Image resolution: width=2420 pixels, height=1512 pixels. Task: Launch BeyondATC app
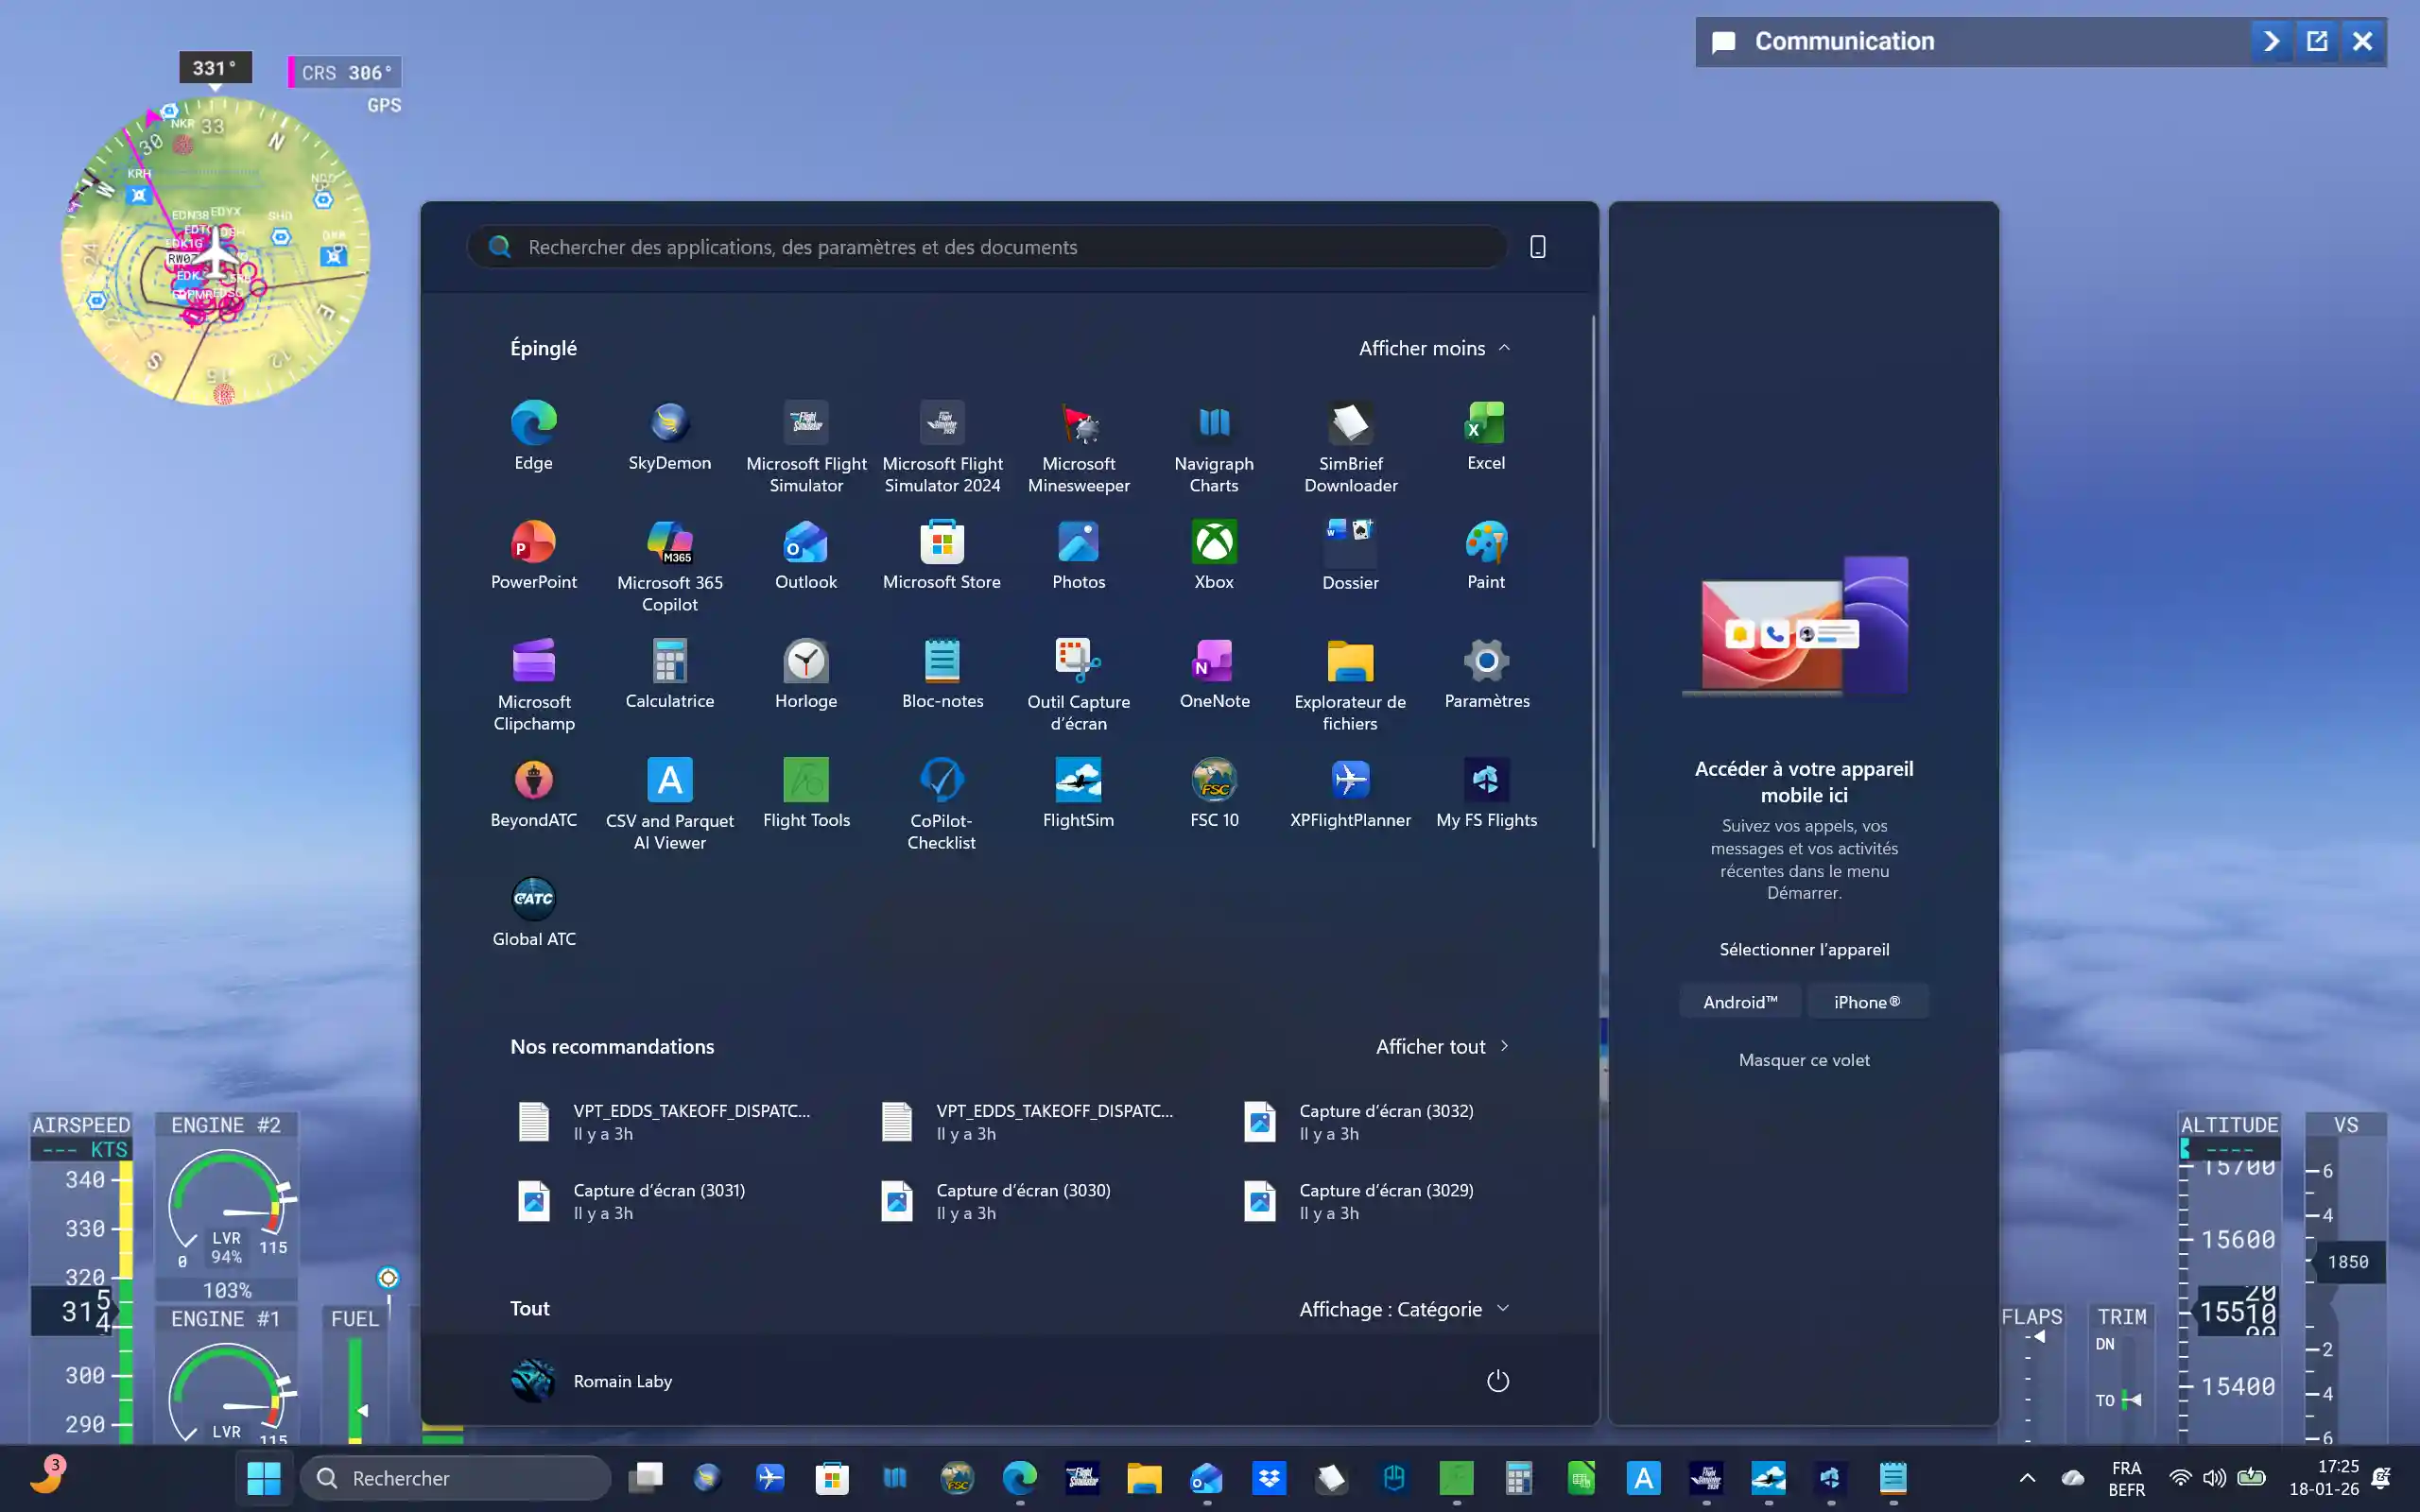pyautogui.click(x=533, y=795)
